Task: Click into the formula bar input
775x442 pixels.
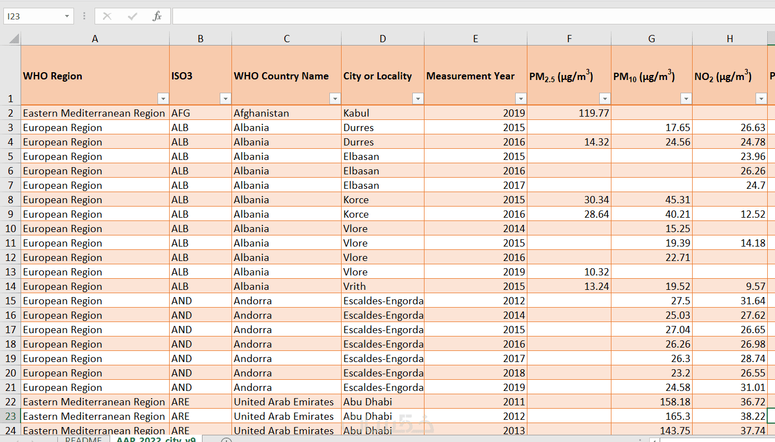Action: tap(473, 17)
